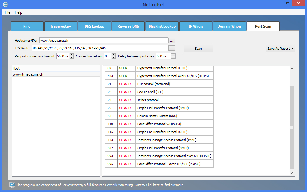Image resolution: width=307 pixels, height=192 pixels.
Task: Increase the connection timeout with up arrow
Action: pos(72,55)
